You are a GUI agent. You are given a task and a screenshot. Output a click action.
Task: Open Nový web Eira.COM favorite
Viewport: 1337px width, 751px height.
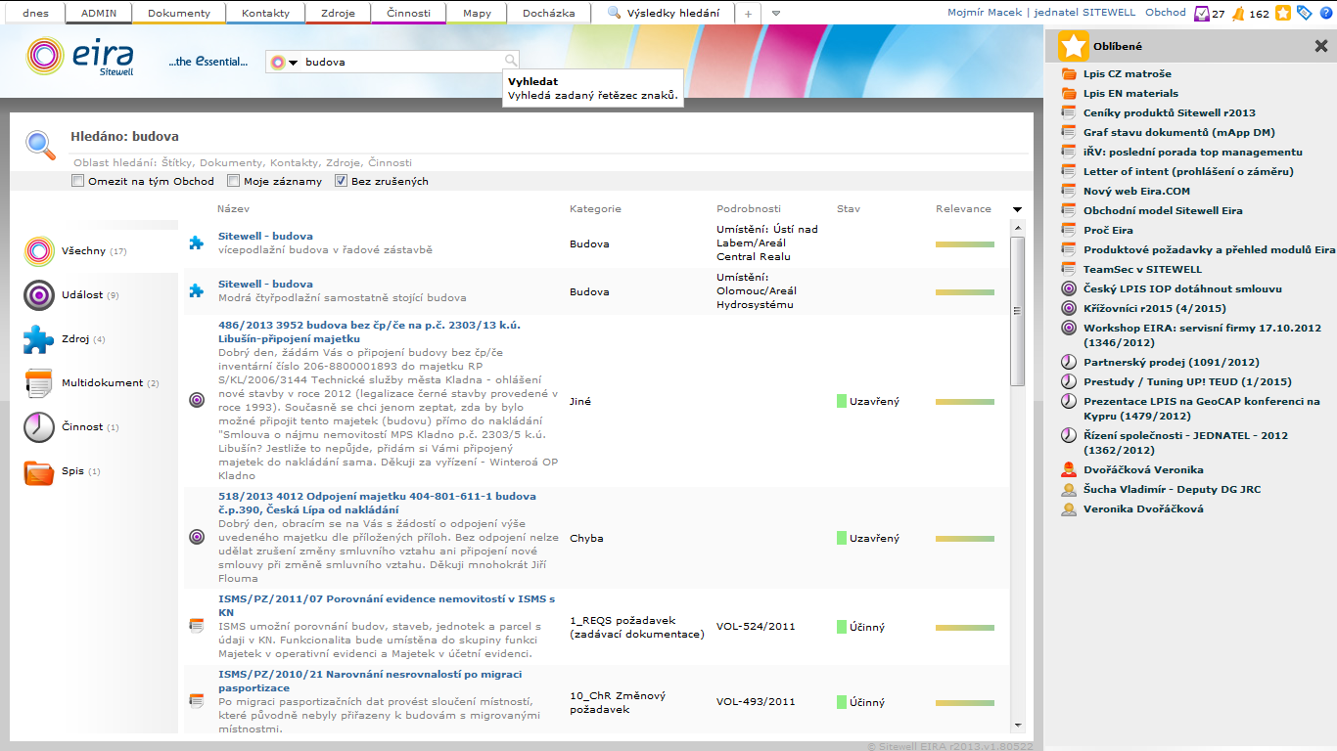pos(1137,192)
